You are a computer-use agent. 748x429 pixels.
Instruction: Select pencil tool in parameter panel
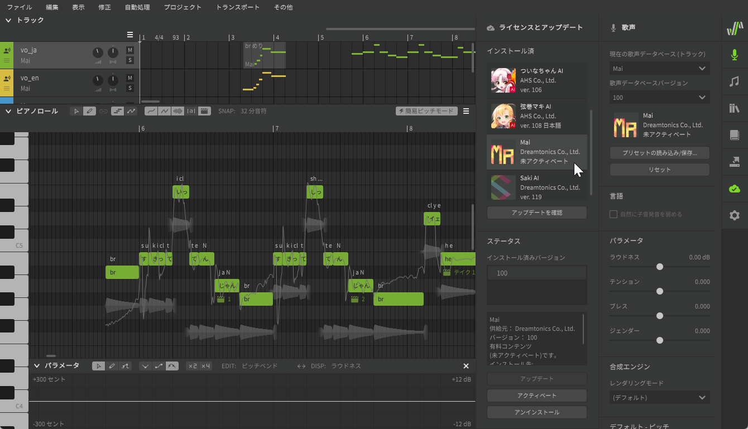click(x=112, y=366)
